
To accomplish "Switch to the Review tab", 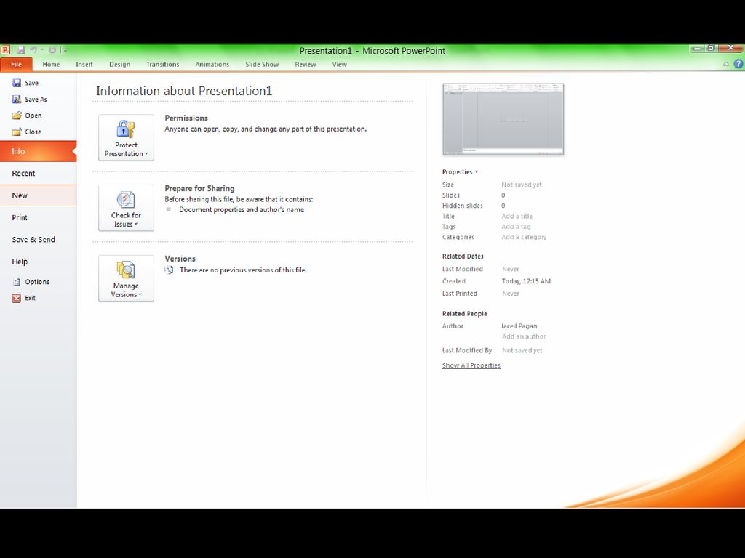I will [x=305, y=64].
